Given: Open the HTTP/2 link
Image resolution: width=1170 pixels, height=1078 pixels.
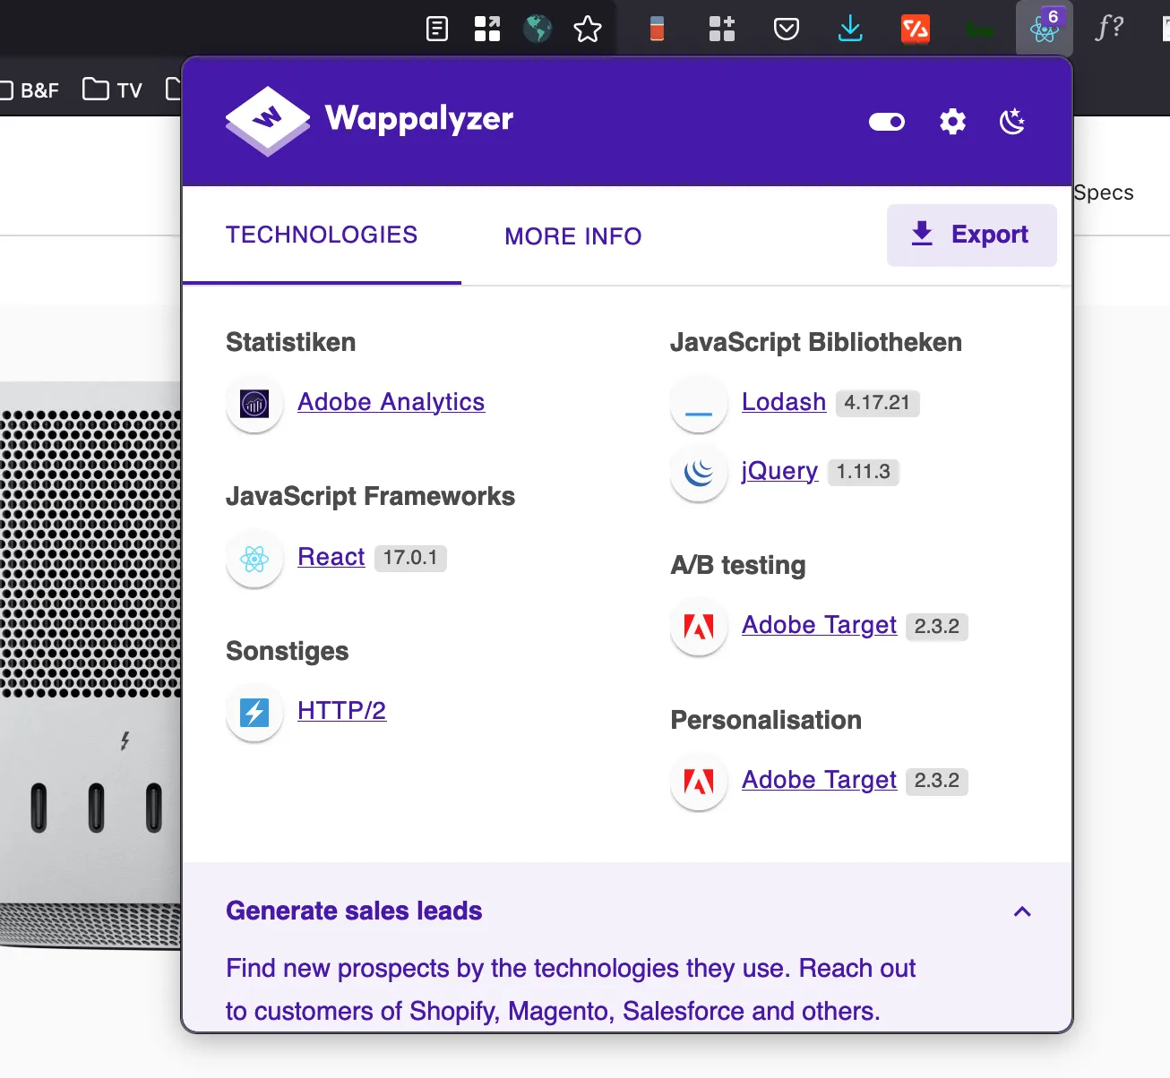Looking at the screenshot, I should point(341,711).
